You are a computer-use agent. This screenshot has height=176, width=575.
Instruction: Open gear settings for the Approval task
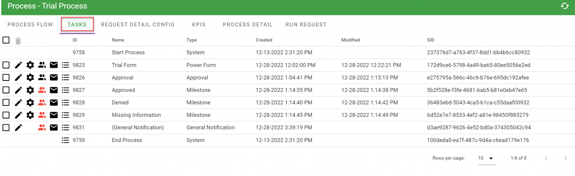point(30,77)
